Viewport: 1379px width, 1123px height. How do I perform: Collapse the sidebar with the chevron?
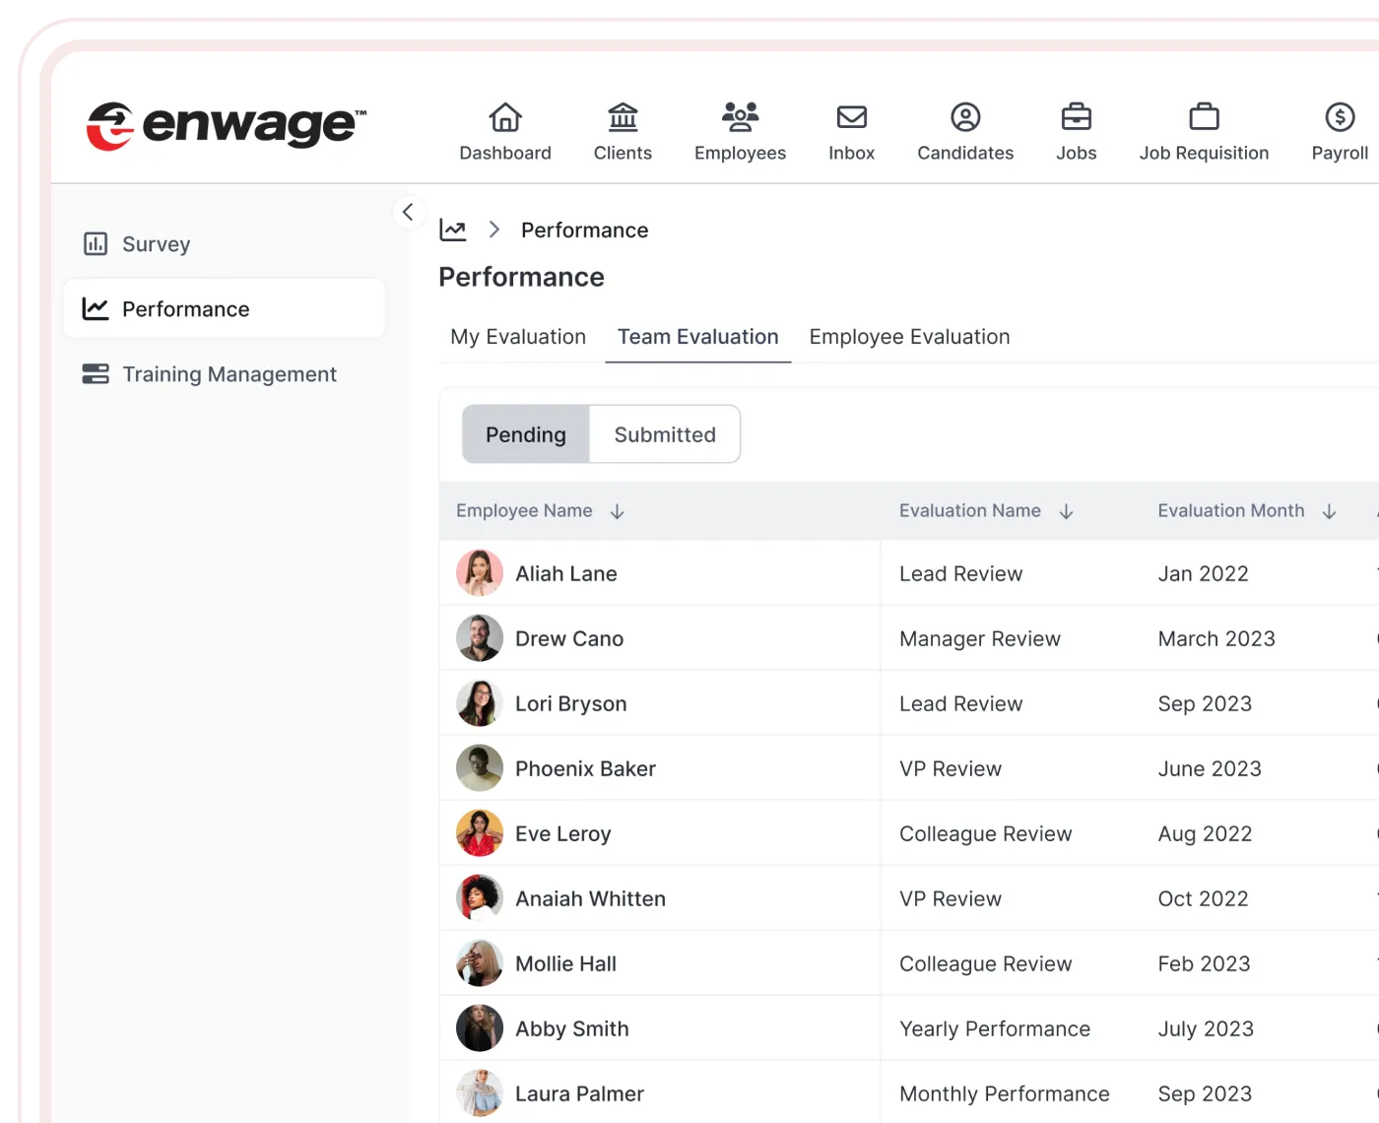[x=408, y=212]
